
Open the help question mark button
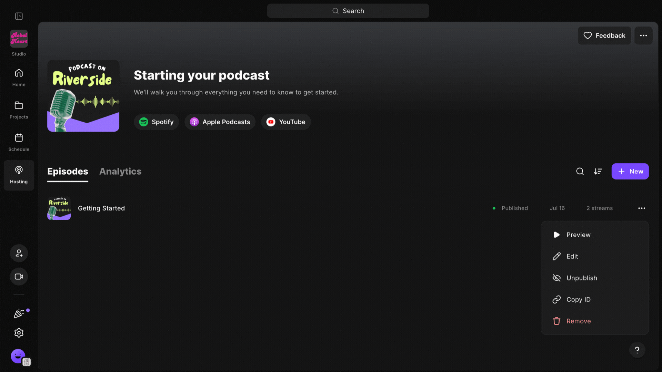(x=637, y=350)
